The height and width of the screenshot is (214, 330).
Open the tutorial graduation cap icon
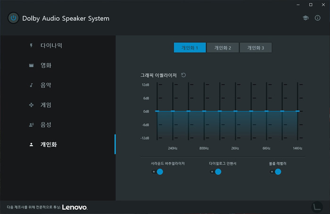(x=305, y=18)
